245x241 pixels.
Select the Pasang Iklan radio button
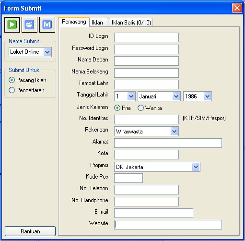pos(12,80)
